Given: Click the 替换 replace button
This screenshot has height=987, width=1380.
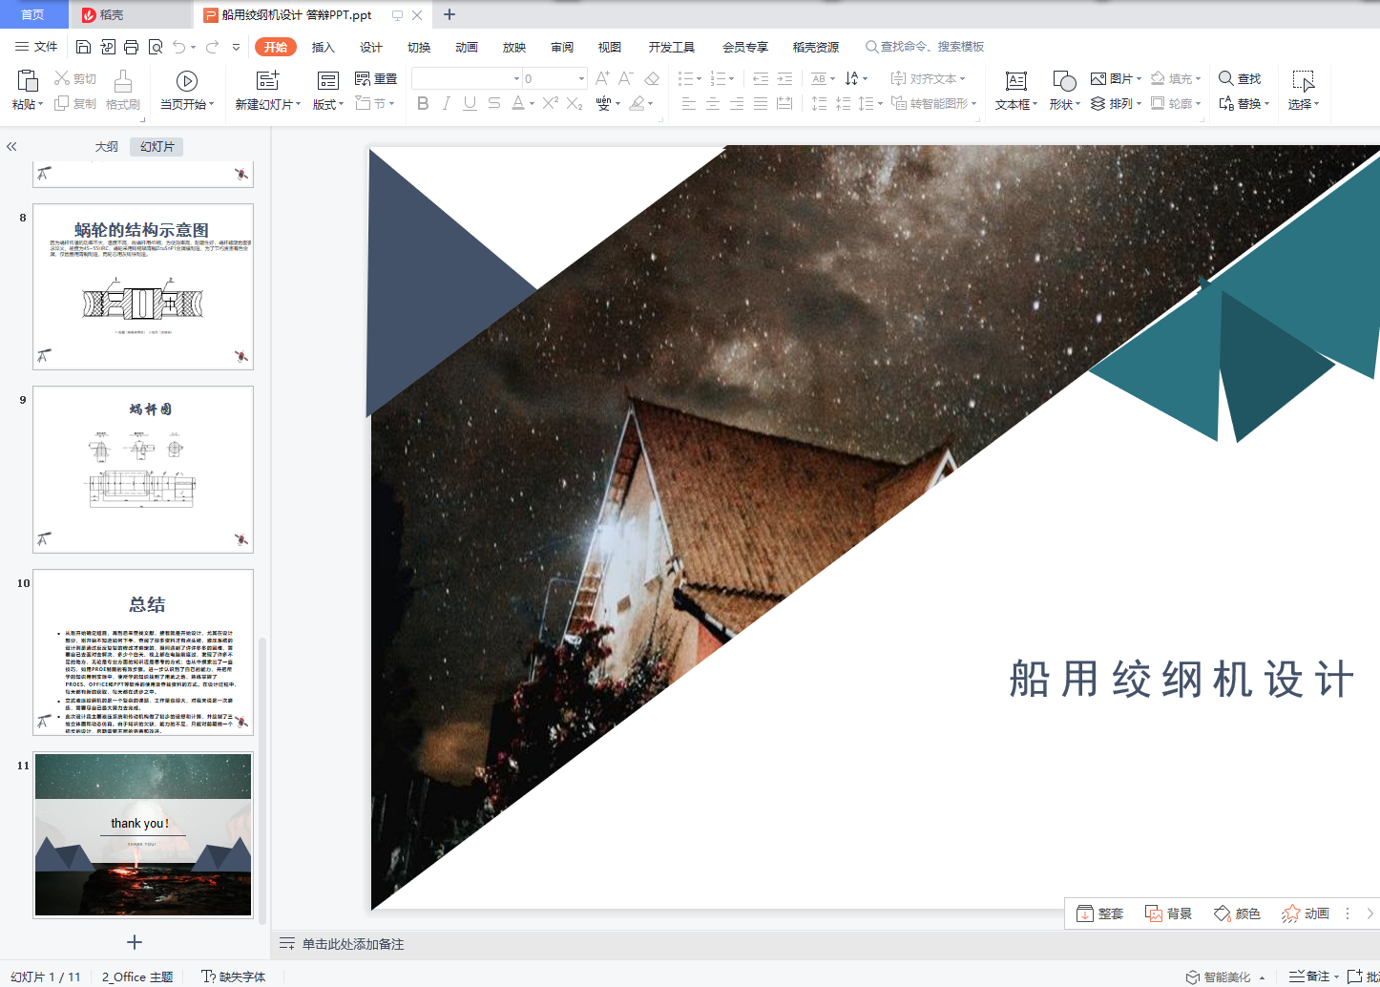Looking at the screenshot, I should click(1244, 103).
